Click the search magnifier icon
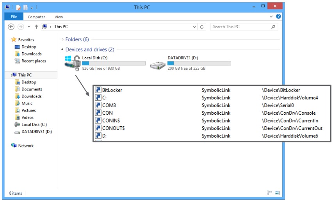This screenshot has width=333, height=202. tap(273, 27)
